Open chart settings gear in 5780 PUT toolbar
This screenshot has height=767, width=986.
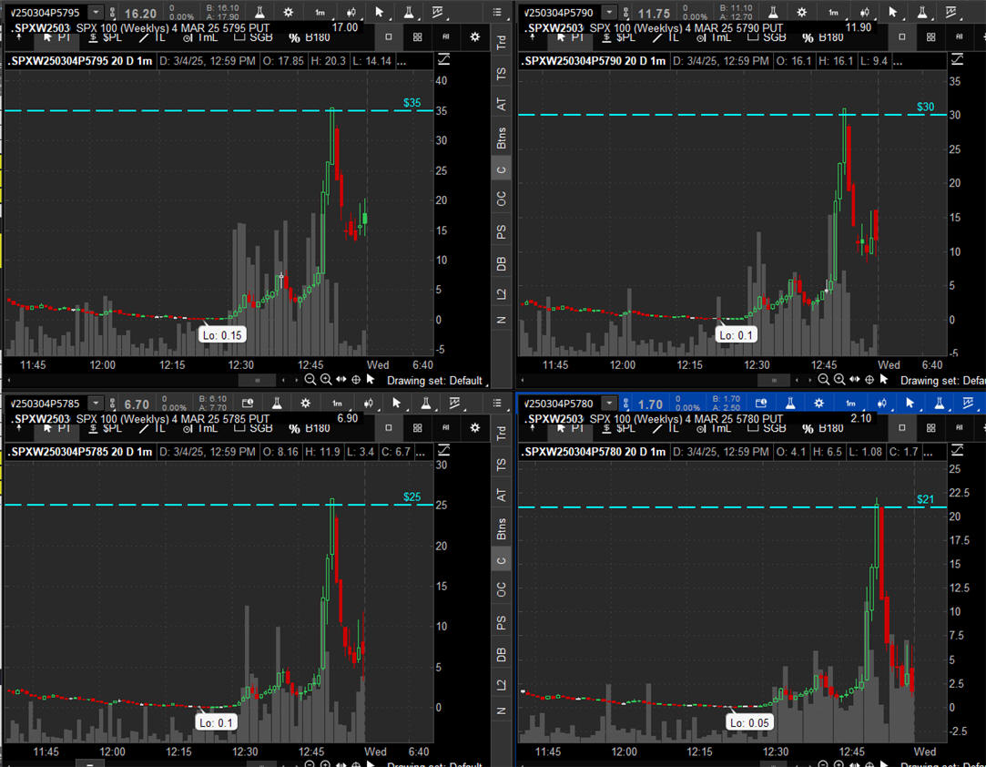point(818,403)
